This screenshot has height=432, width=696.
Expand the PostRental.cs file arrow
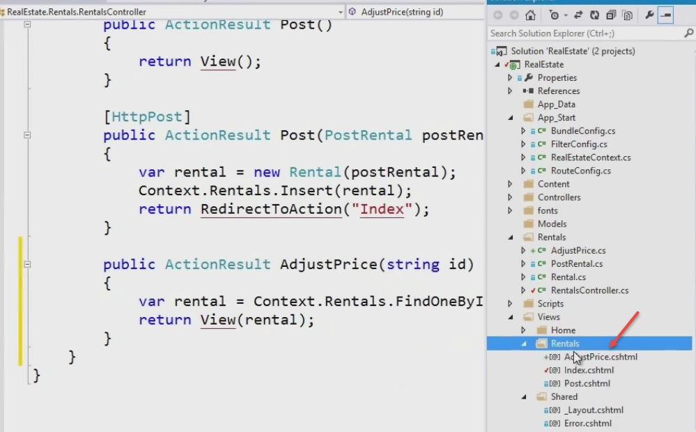coord(523,264)
